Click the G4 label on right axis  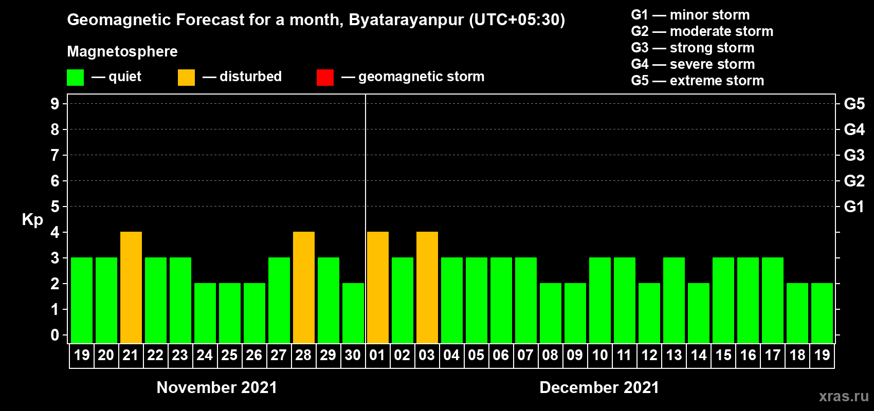[x=854, y=129]
